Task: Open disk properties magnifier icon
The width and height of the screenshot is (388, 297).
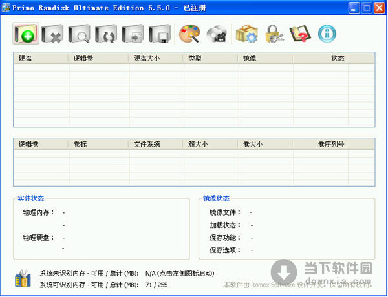Action: coord(79,34)
